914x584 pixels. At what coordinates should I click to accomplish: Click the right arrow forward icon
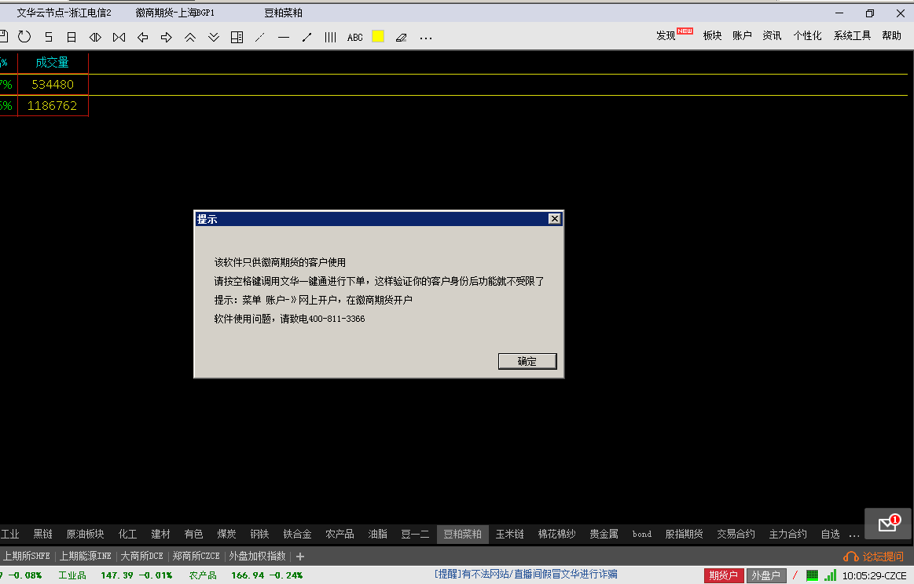pyautogui.click(x=166, y=37)
